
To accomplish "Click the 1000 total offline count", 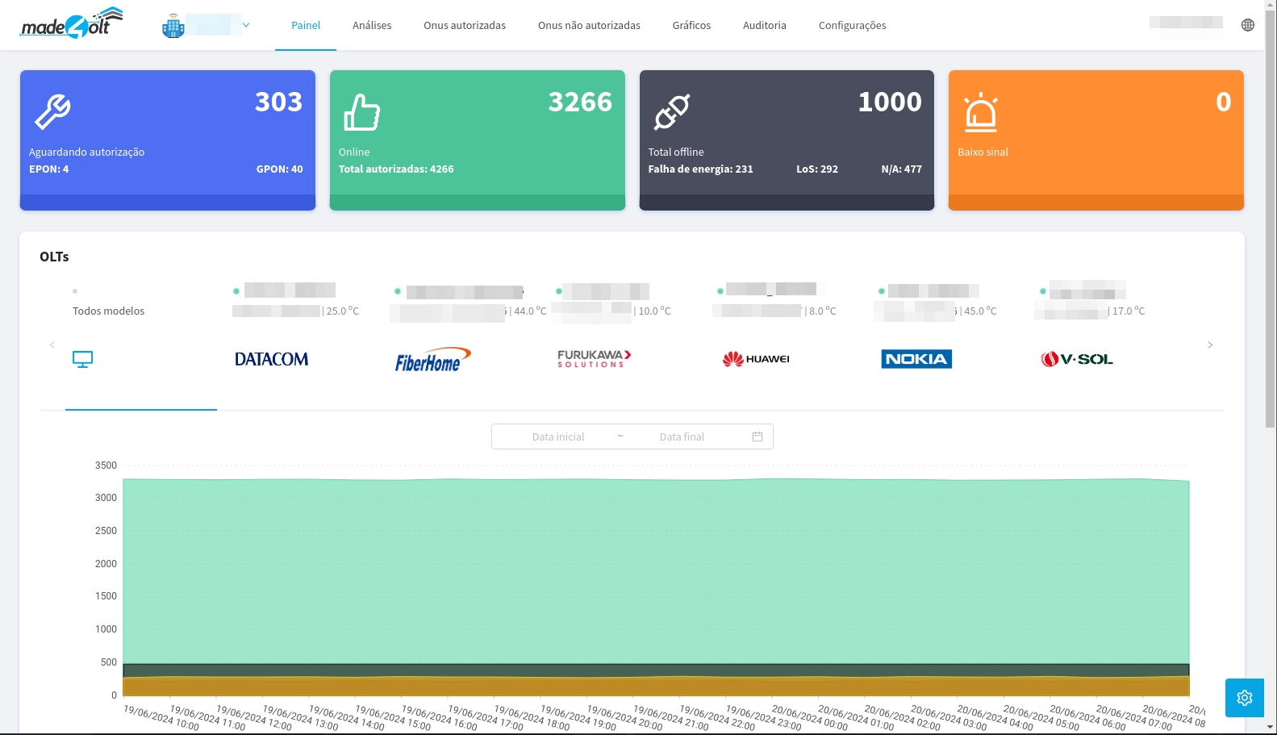I will [890, 102].
